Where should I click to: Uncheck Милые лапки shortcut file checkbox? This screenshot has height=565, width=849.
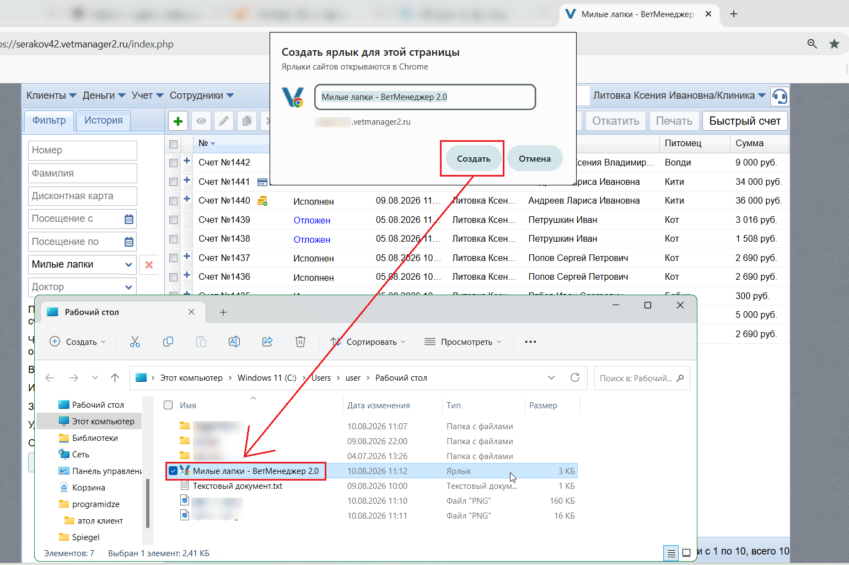click(173, 471)
